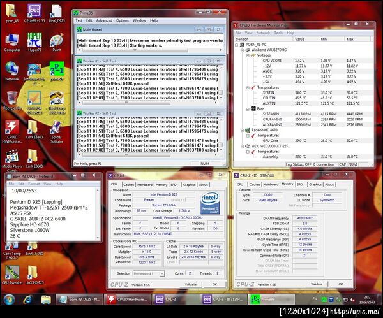Image resolution: width=383 pixels, height=318 pixels.
Task: Open the prime95 desktop shortcut icon
Action: [x=57, y=71]
